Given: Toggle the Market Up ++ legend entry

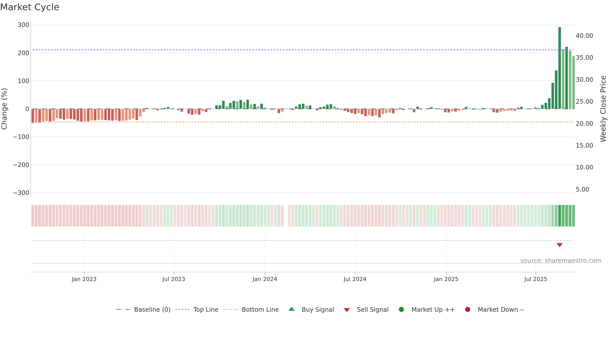Looking at the screenshot, I should [x=426, y=309].
